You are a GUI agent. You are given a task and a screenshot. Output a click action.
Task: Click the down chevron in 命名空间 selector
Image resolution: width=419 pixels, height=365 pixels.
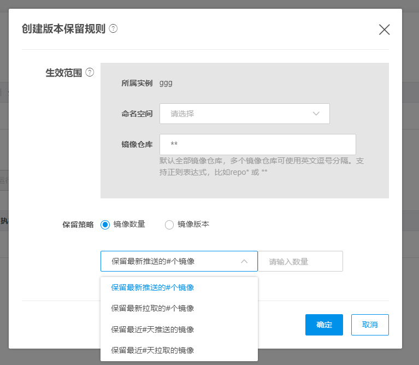pyautogui.click(x=316, y=114)
